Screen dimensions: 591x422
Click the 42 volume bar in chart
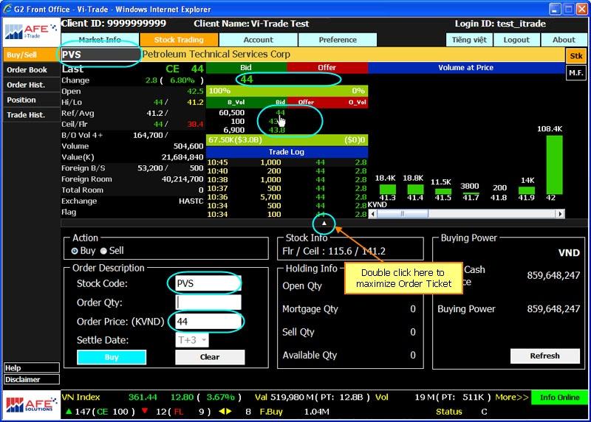click(x=554, y=165)
